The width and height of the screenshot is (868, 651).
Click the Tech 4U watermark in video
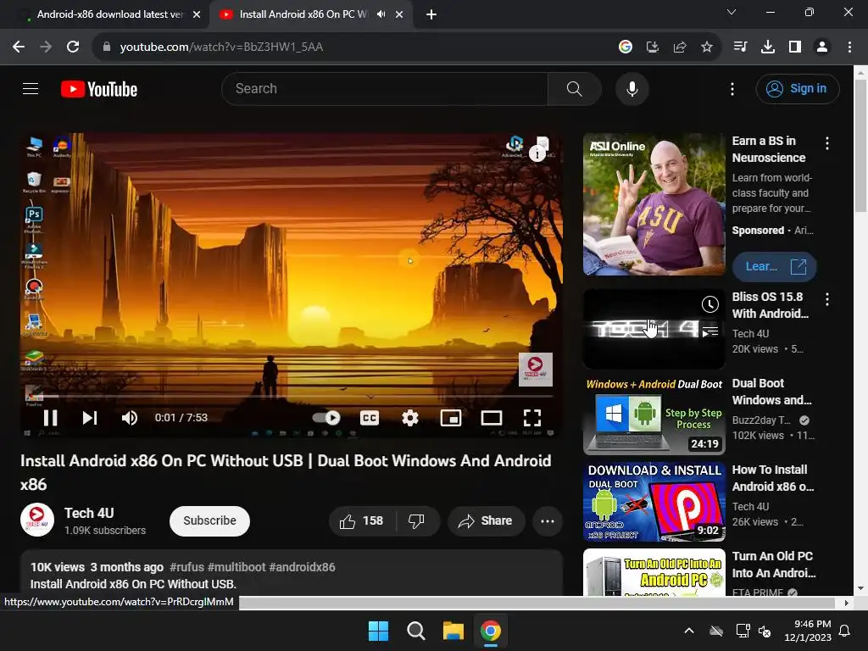536,370
